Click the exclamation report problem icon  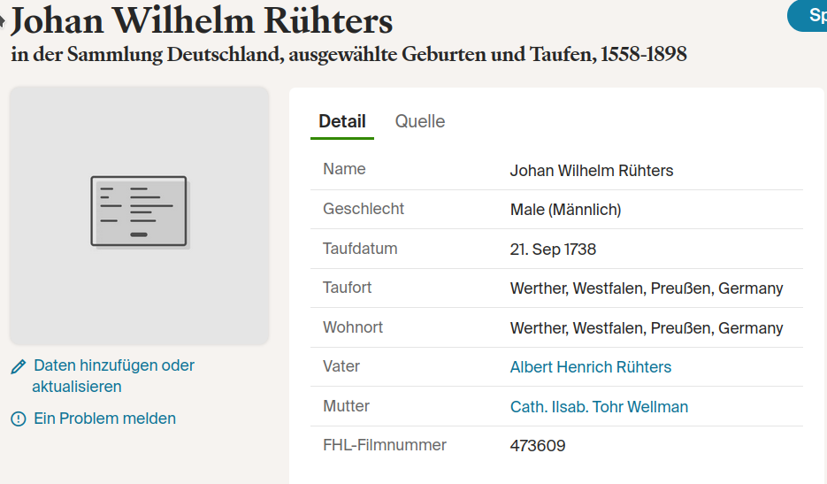tap(19, 419)
